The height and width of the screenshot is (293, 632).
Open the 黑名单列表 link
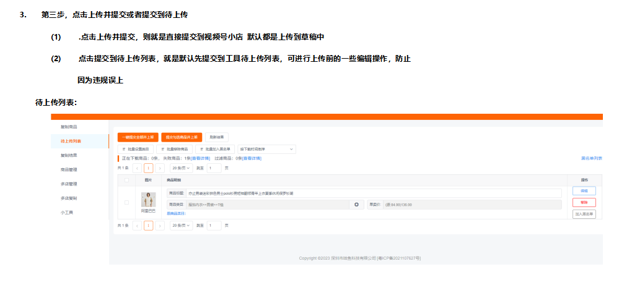click(x=591, y=158)
